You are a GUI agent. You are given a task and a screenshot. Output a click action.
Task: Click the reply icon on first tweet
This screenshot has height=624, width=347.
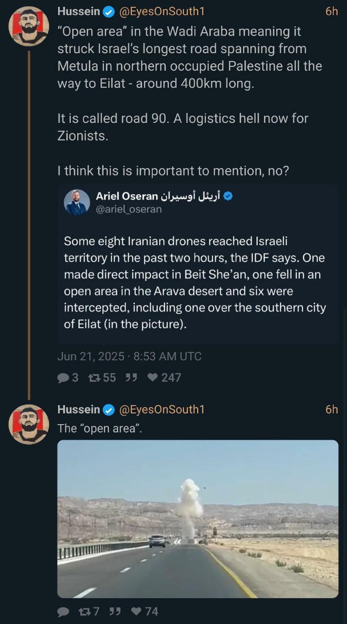tap(63, 377)
